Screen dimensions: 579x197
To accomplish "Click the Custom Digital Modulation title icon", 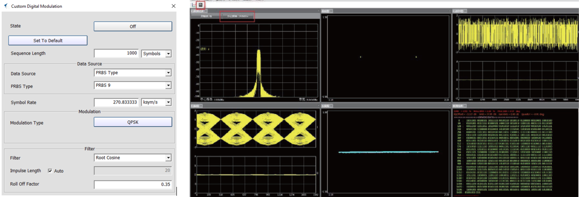I will [6, 6].
